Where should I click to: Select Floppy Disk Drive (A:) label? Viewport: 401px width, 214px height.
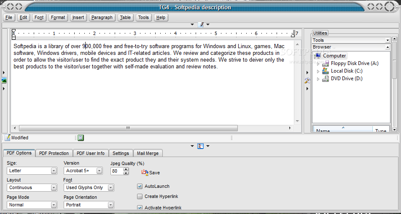tap(355, 63)
